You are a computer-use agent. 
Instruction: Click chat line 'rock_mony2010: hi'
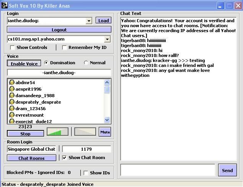tap(142, 50)
